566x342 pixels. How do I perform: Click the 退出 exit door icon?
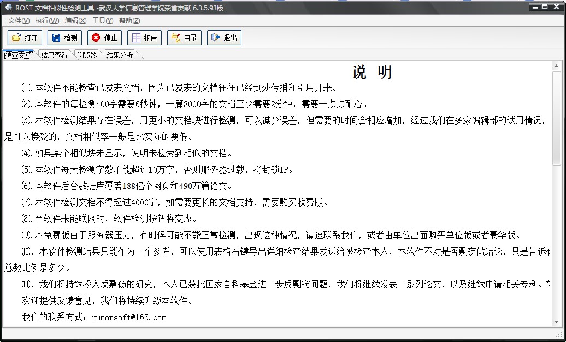click(215, 38)
